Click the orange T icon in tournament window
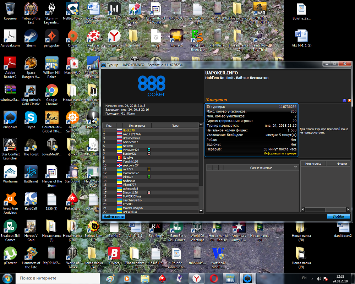 coord(349,100)
